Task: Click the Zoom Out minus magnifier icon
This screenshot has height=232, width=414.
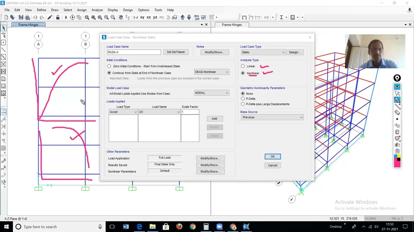Action: 113,17
